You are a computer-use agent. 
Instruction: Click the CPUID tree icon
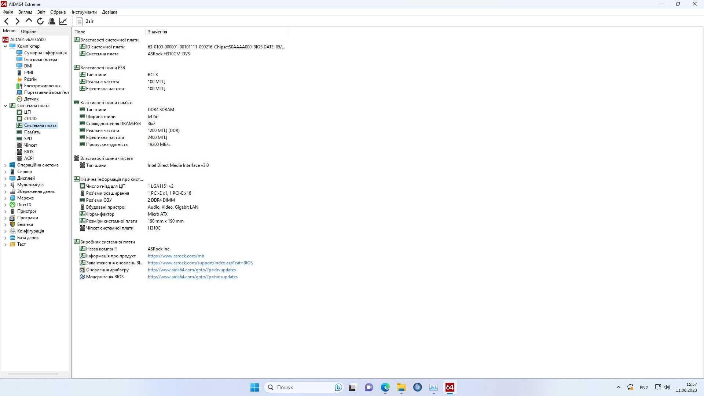pyautogui.click(x=19, y=119)
